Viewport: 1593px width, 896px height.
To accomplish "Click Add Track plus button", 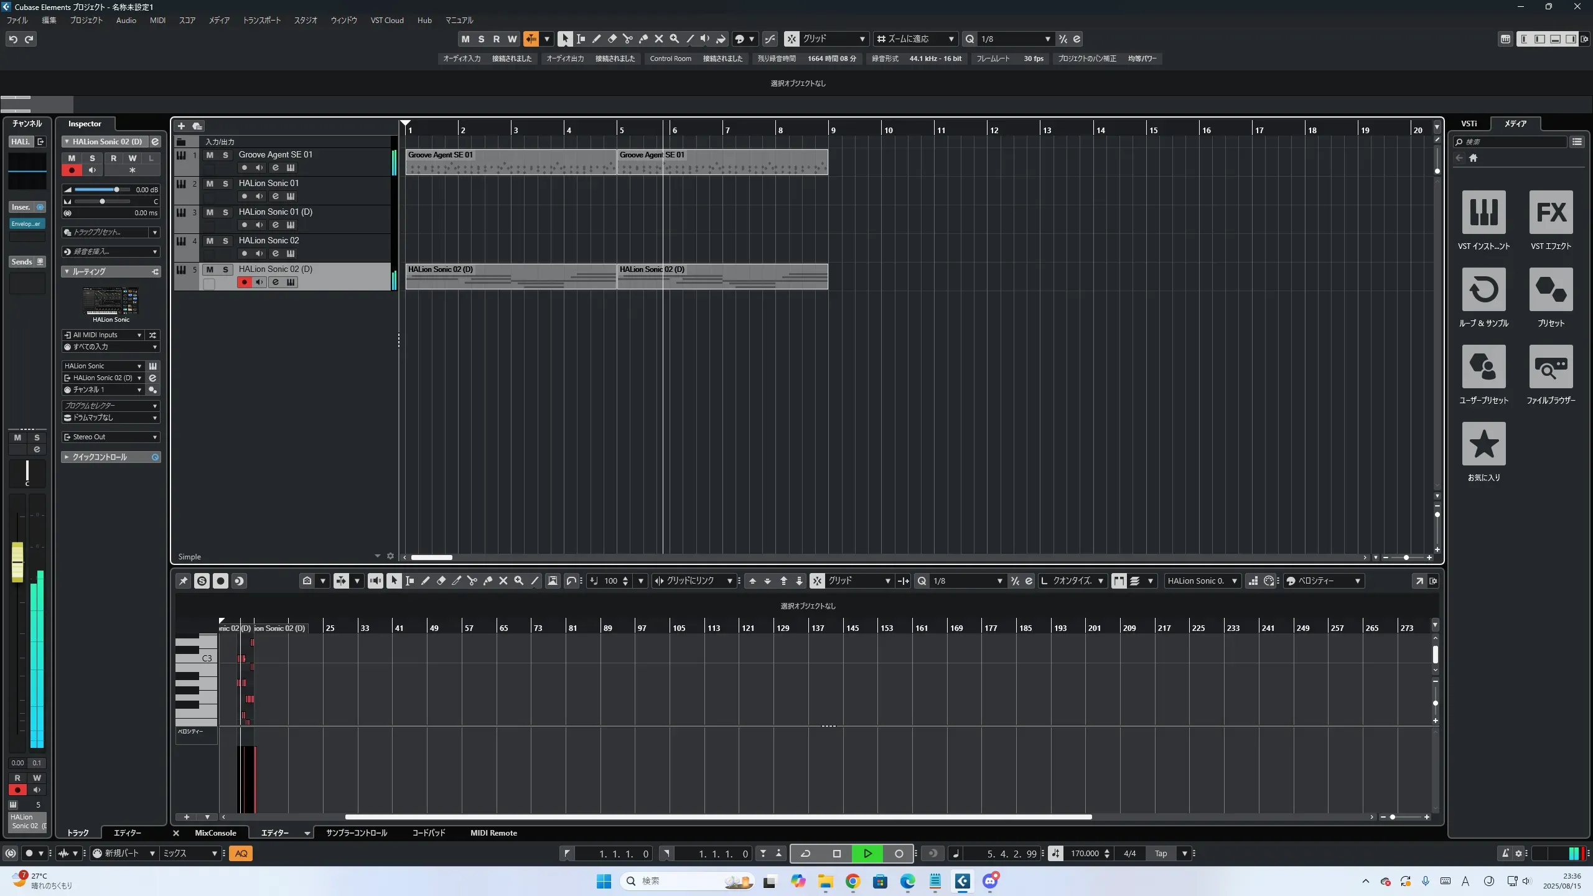I will (181, 126).
